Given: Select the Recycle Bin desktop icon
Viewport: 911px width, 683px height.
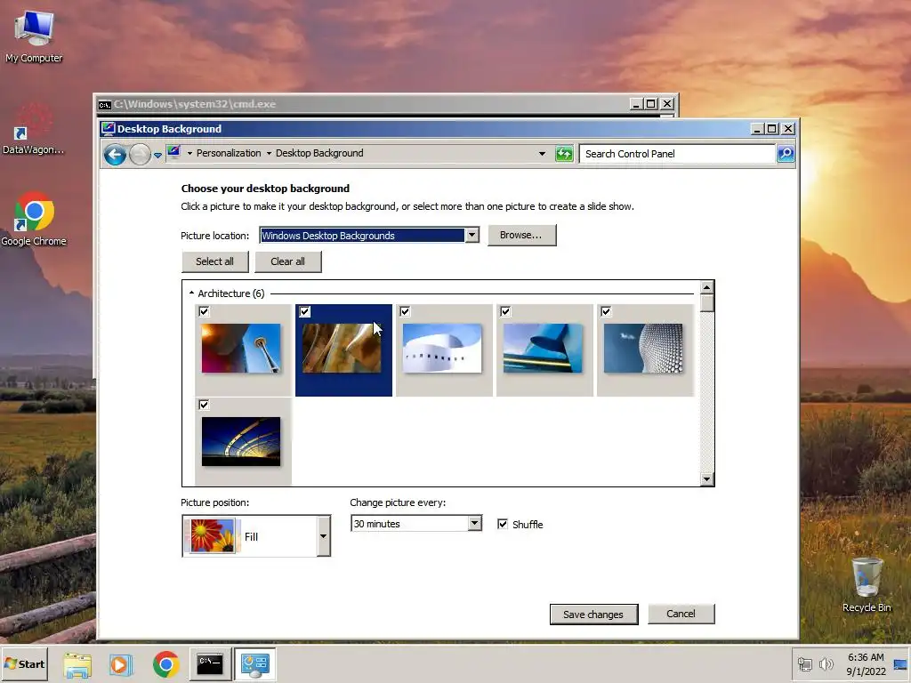Looking at the screenshot, I should [x=867, y=585].
